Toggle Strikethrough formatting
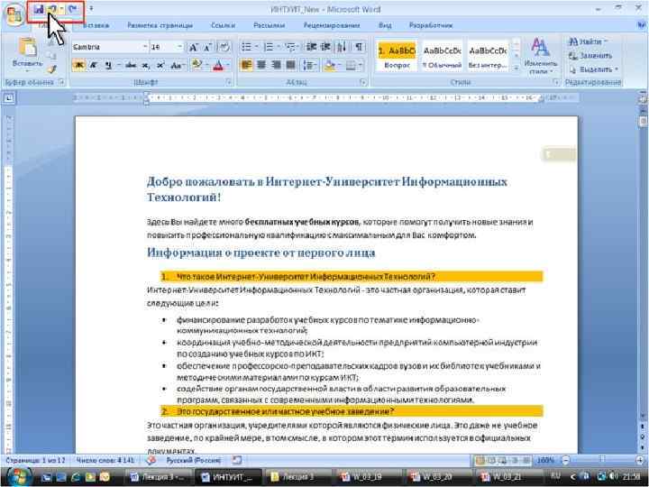 point(131,65)
